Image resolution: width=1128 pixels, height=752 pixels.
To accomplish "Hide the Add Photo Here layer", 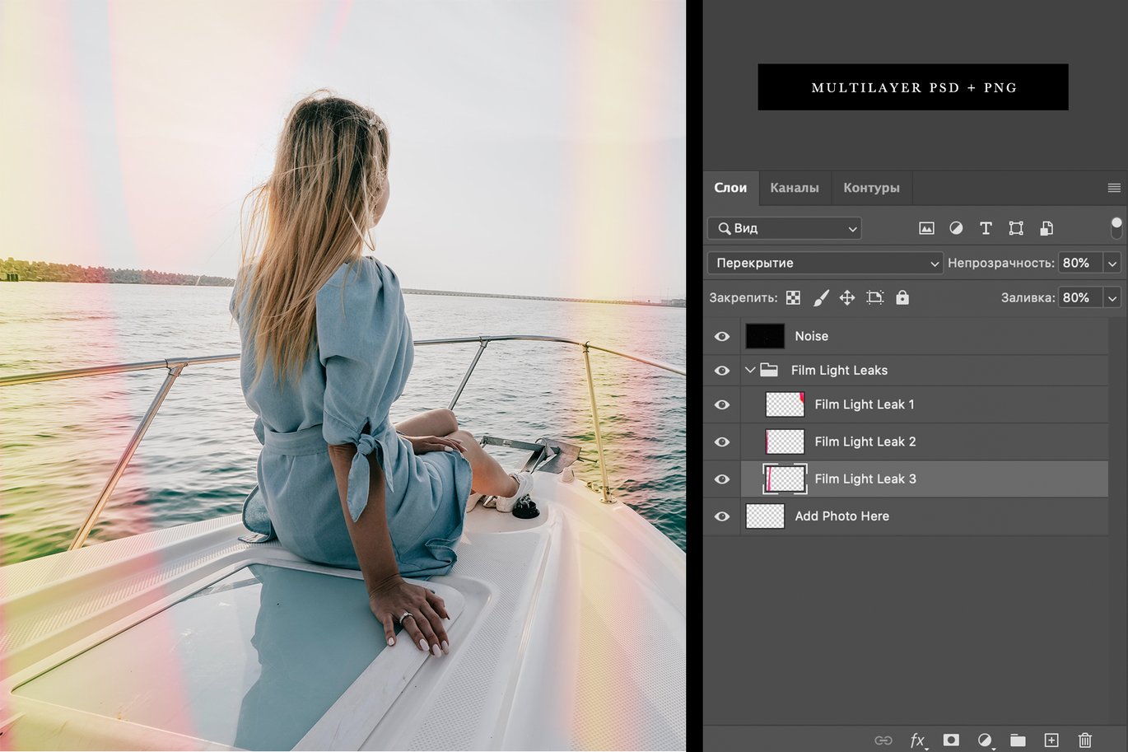I will tap(722, 516).
